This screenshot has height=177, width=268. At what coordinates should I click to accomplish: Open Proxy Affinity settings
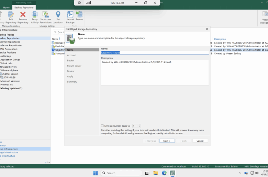35,17
